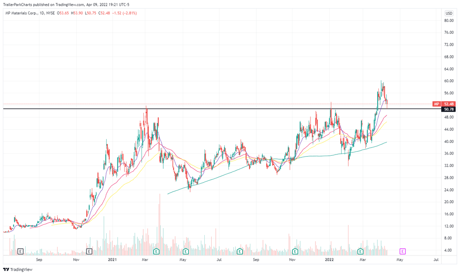
Task: Click the 36.00 price axis label
Action: tap(449, 153)
